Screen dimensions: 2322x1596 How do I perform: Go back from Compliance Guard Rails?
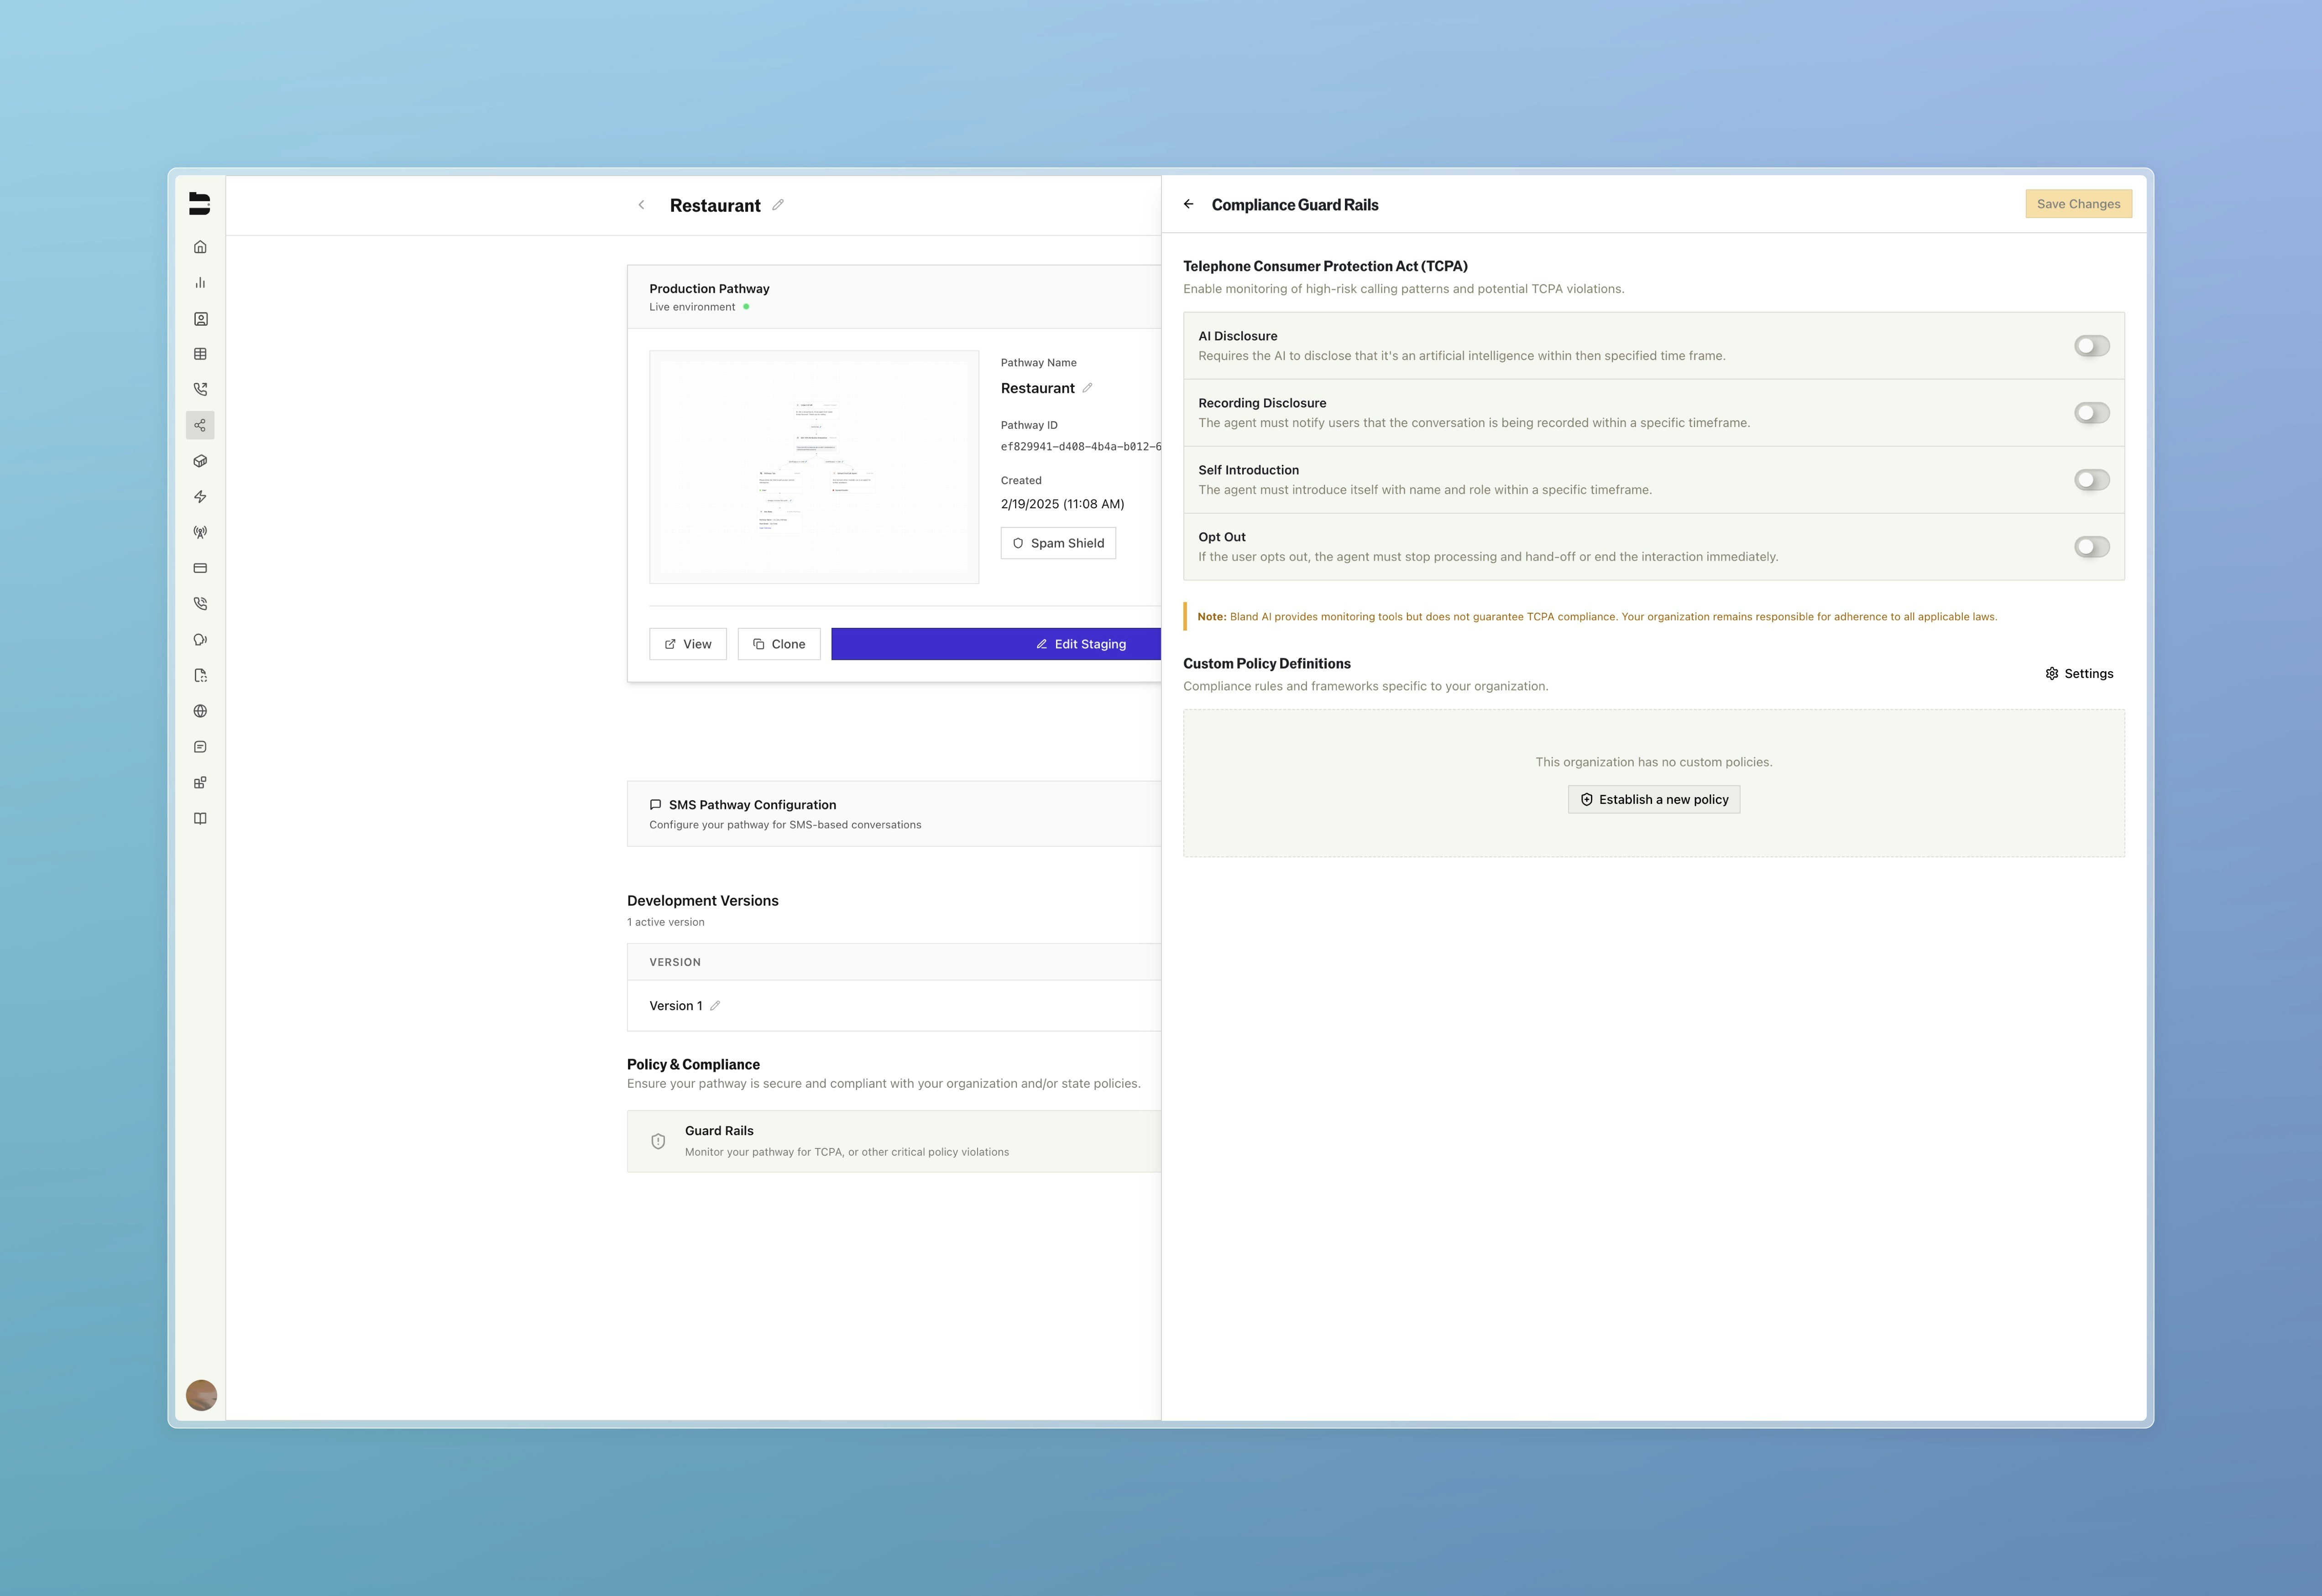click(x=1189, y=204)
